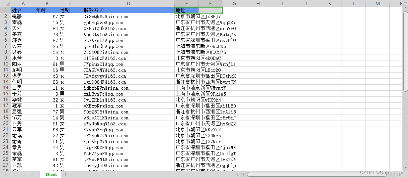Viewport: 408px width, 178px height.
Task: Click the vertical scrollbar thumb
Action: point(405,51)
